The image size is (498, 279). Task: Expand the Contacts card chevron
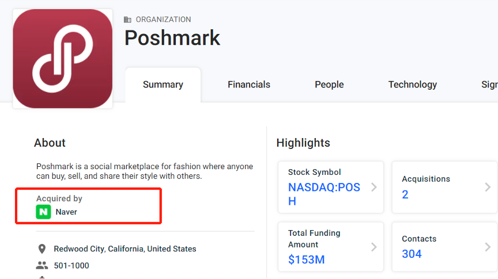[x=488, y=247]
